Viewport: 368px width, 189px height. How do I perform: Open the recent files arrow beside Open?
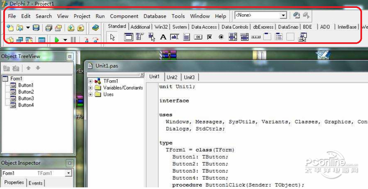click(28, 28)
